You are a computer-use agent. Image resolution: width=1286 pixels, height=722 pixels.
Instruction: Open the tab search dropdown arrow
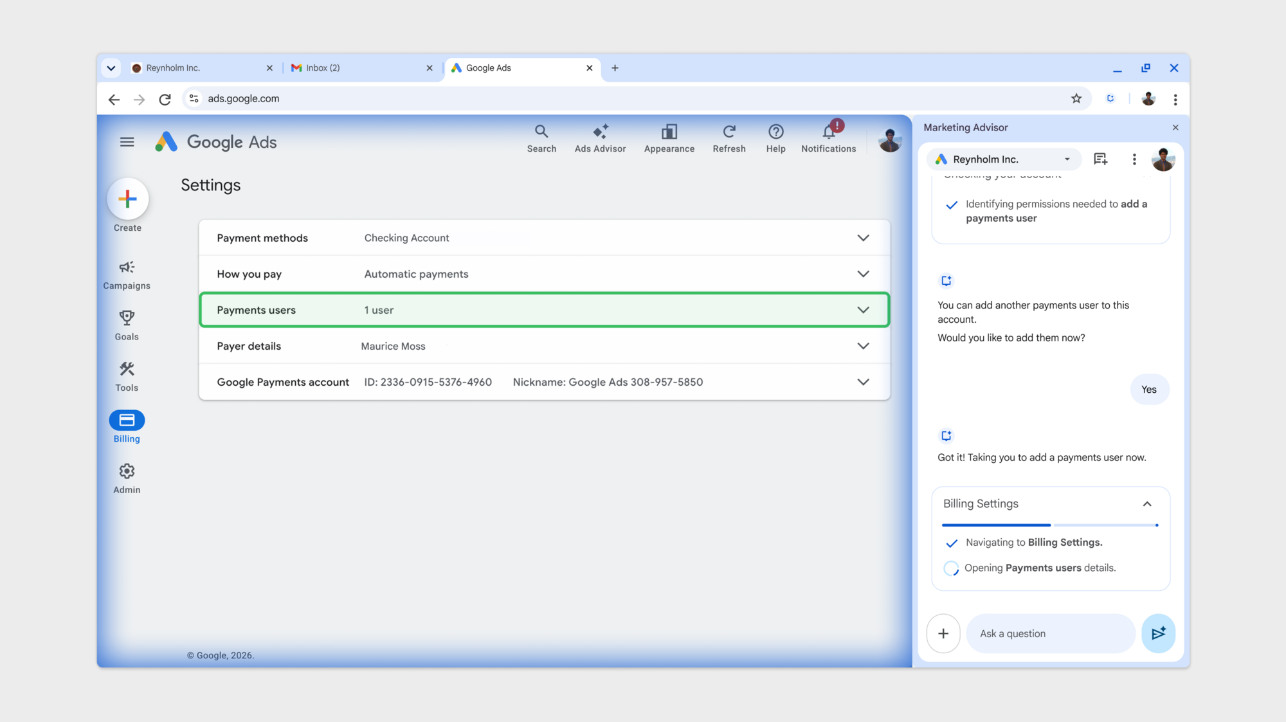[x=111, y=68]
